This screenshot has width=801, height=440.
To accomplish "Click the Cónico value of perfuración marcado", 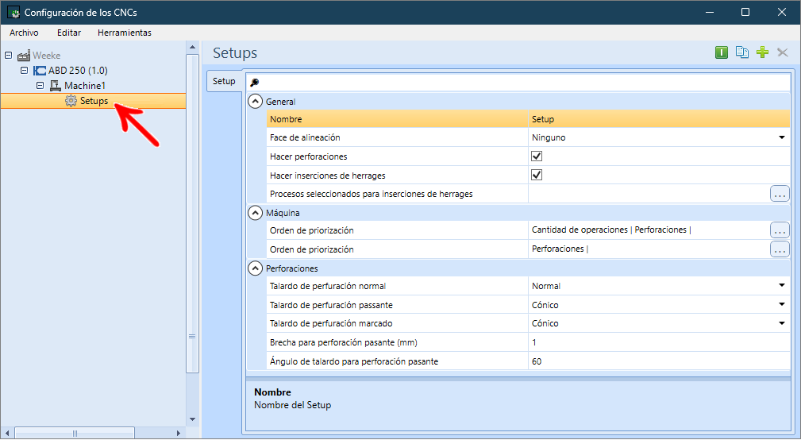I will (x=545, y=323).
